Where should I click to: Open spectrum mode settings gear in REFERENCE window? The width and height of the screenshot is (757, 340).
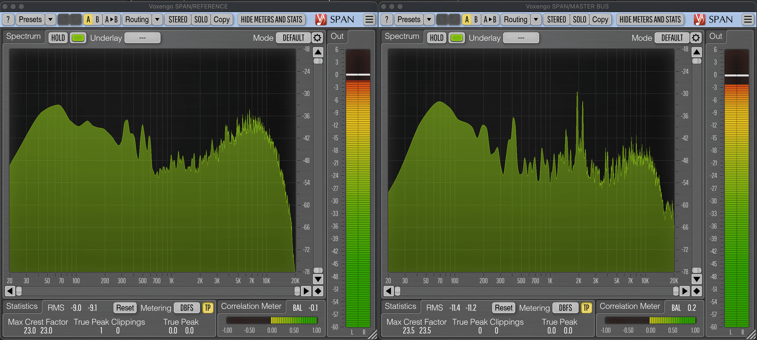click(317, 38)
